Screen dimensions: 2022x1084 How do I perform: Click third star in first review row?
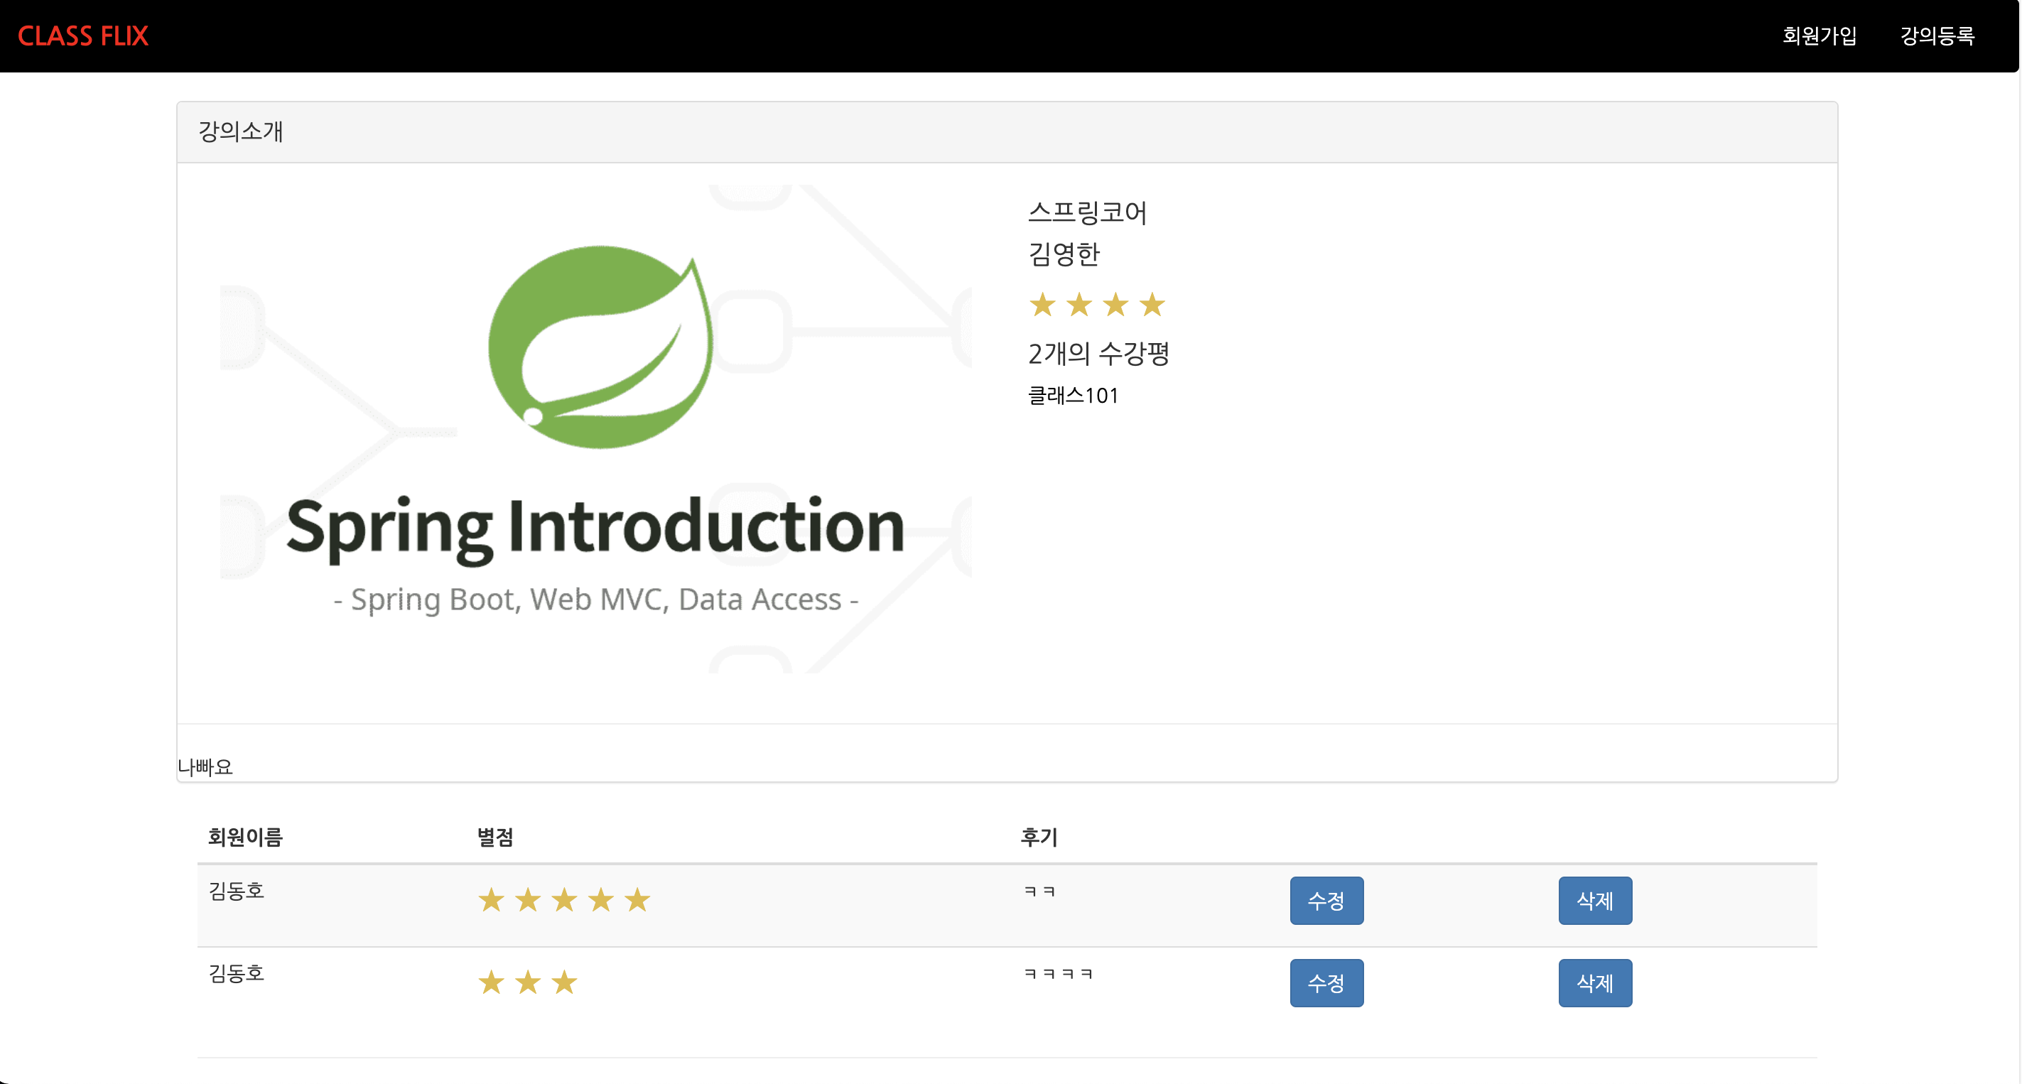coord(564,900)
